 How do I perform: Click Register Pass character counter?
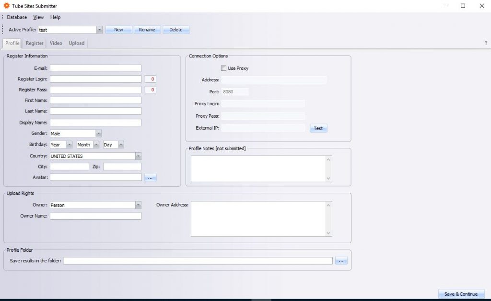tap(150, 89)
